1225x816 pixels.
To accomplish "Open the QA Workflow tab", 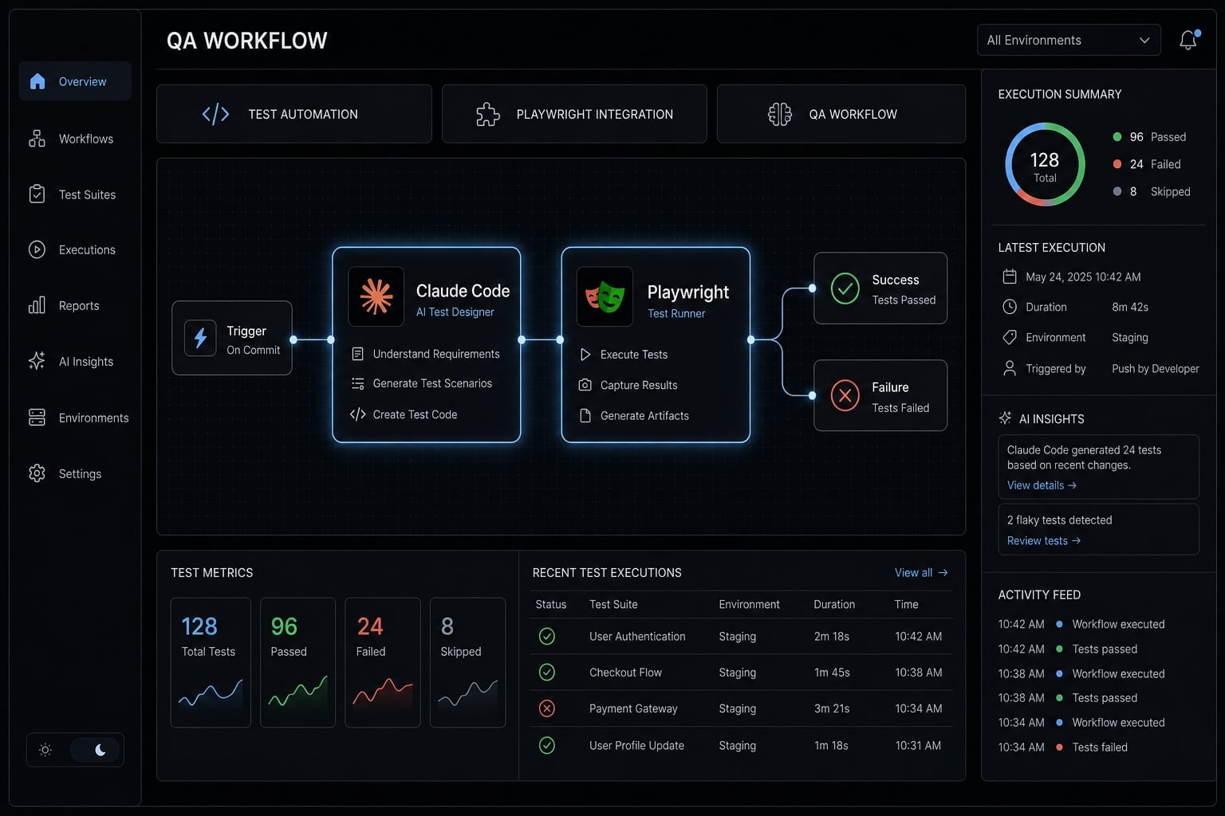I will coord(841,114).
